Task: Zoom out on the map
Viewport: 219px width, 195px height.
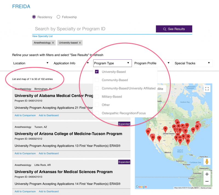Action: (x=207, y=181)
